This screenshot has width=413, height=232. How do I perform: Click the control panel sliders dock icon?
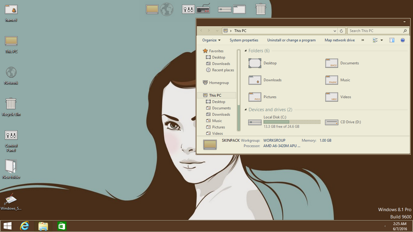point(188,9)
